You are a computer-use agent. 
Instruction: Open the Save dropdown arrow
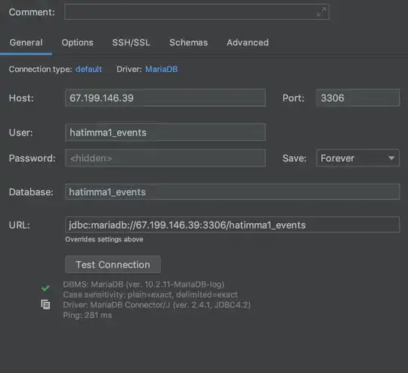point(391,158)
